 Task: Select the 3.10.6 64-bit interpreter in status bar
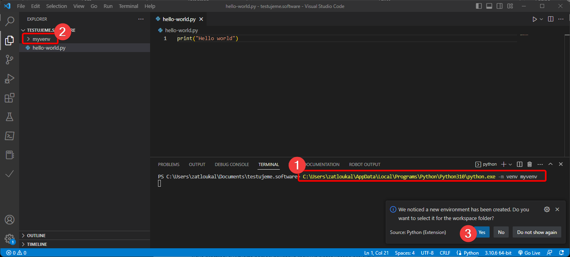click(499, 253)
